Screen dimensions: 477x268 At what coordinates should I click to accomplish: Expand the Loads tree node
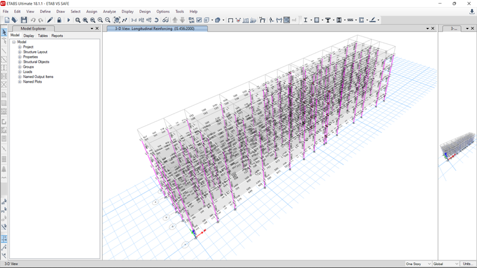coord(20,71)
